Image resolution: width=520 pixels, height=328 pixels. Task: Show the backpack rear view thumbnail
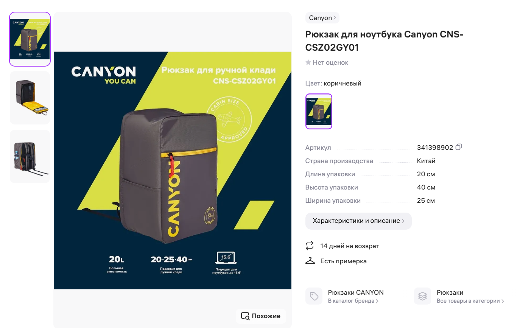pyautogui.click(x=30, y=156)
